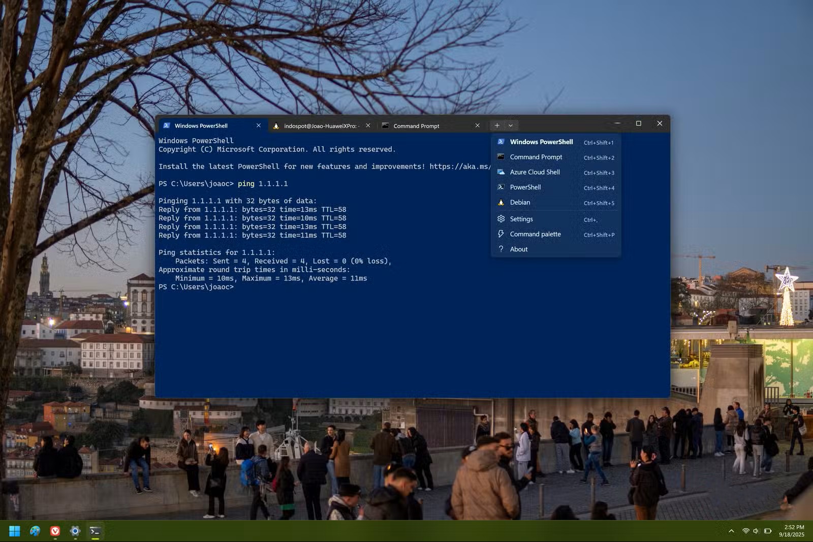
Task: Click the Terminal icon on the taskbar
Action: [x=95, y=530]
